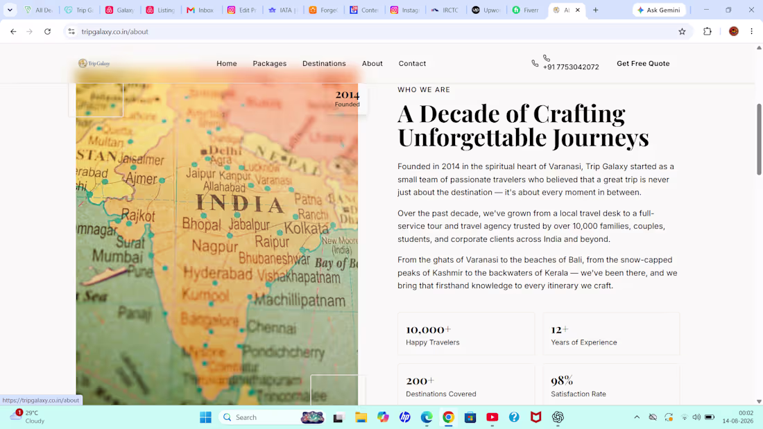Open the Windows Start menu
The width and height of the screenshot is (763, 429).
[x=205, y=417]
